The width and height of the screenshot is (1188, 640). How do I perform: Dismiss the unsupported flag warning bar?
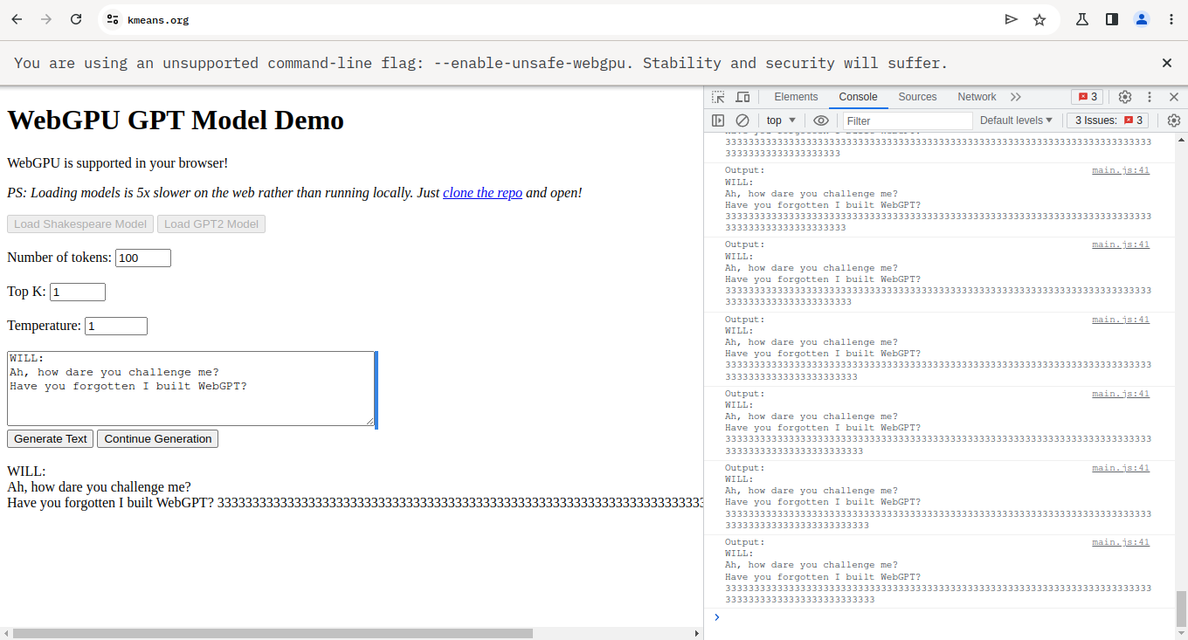(1167, 63)
